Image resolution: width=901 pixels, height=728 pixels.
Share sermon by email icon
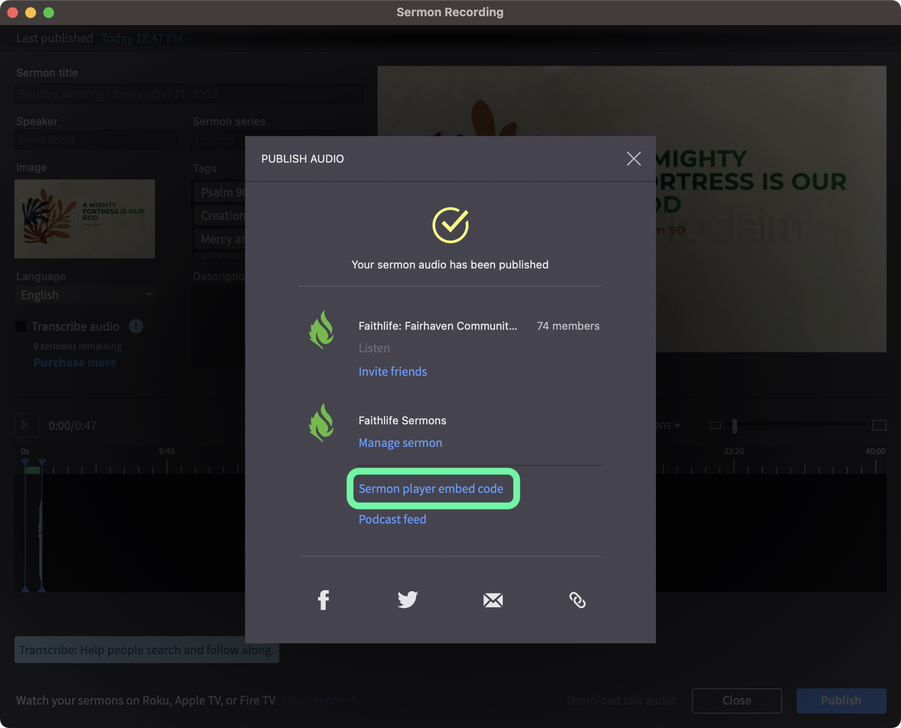click(x=493, y=600)
